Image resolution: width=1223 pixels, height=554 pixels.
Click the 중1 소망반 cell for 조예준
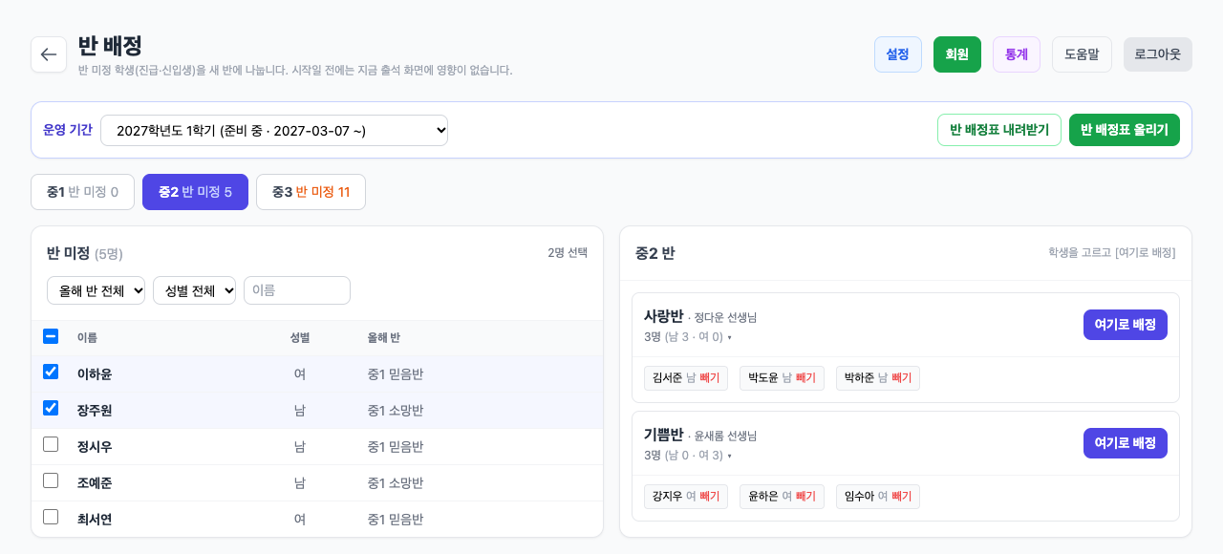(396, 482)
